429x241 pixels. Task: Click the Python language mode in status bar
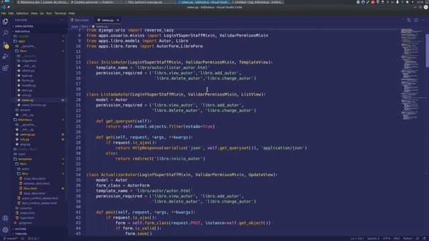tap(408, 238)
